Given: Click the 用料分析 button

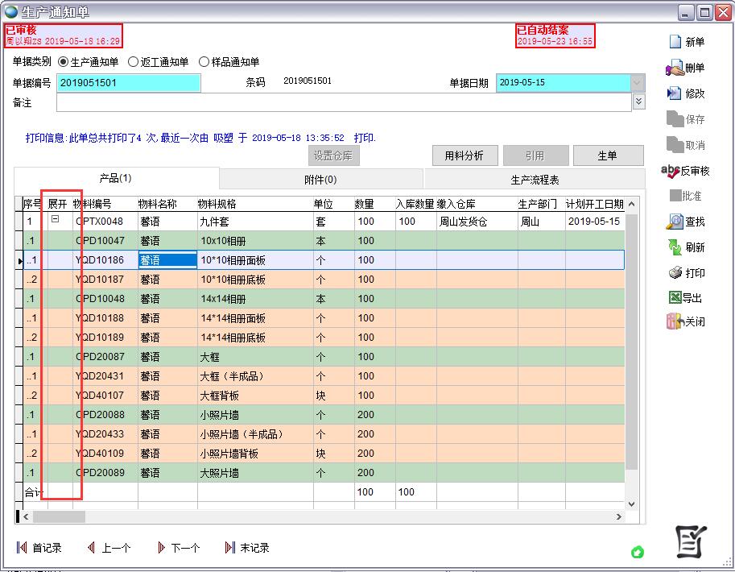Looking at the screenshot, I should click(x=464, y=155).
